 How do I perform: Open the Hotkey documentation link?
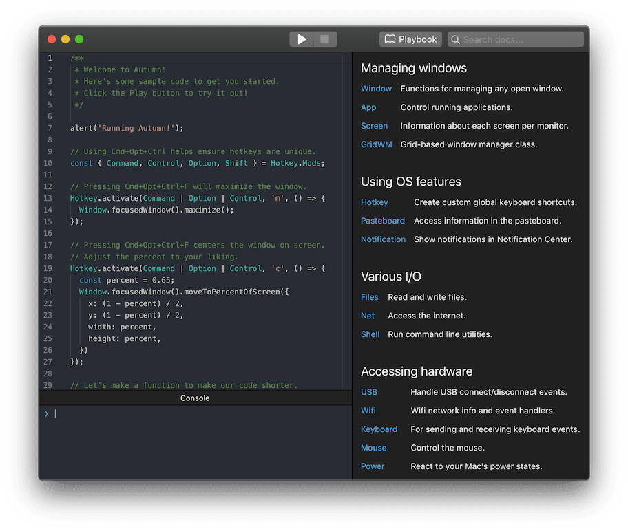pos(375,202)
